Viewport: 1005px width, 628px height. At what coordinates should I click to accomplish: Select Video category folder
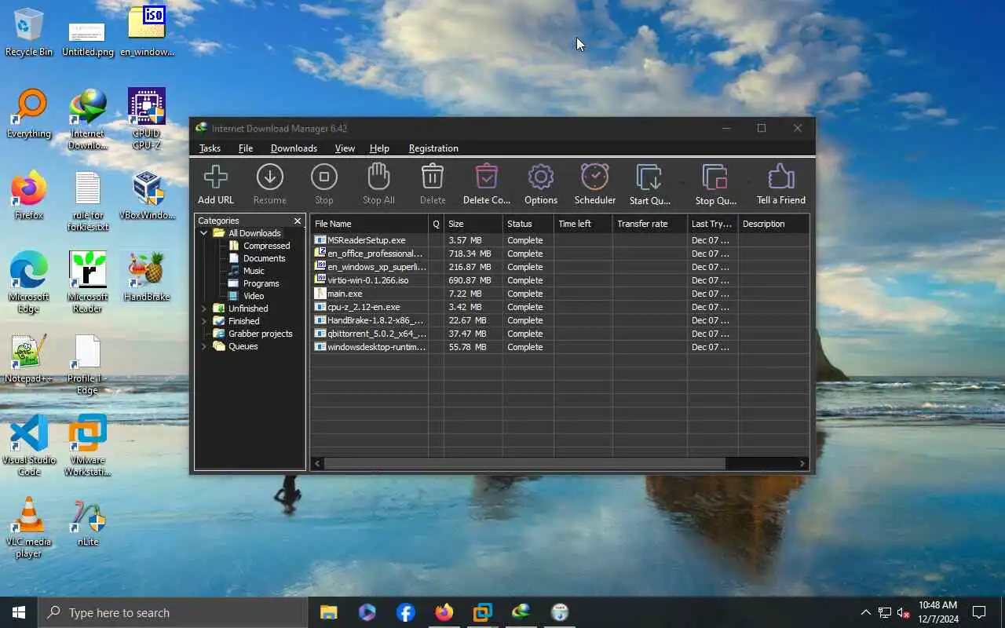pos(247,296)
